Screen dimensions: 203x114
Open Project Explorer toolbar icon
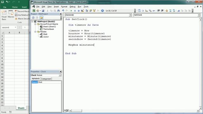click(87, 11)
